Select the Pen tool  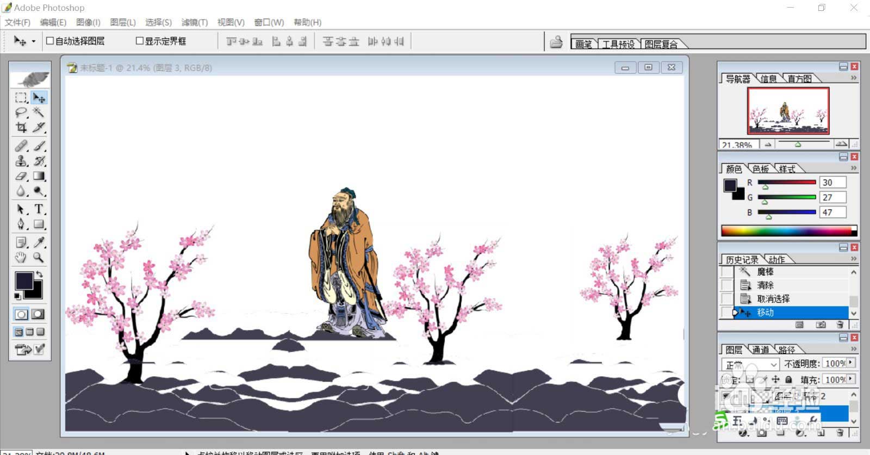point(21,224)
